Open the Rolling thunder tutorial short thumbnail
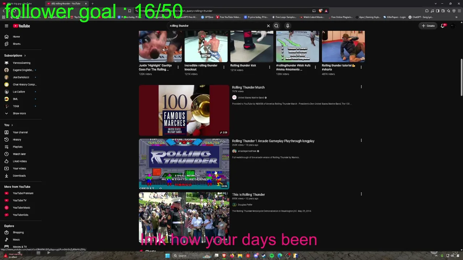Screen dimensions: 463x260 coord(343,46)
